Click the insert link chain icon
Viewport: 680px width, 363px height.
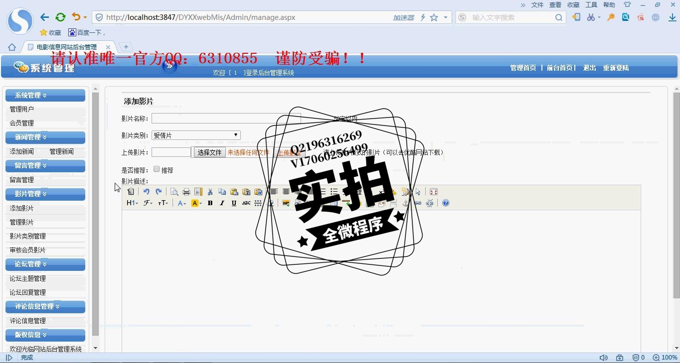coord(418,203)
